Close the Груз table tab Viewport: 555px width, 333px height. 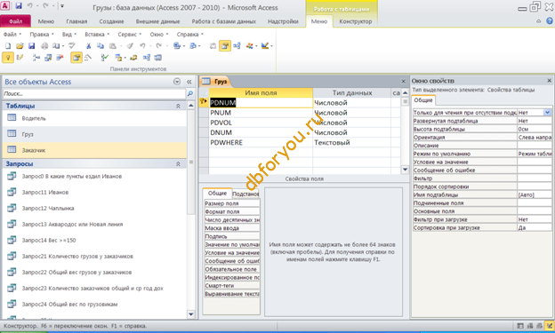pyautogui.click(x=403, y=82)
